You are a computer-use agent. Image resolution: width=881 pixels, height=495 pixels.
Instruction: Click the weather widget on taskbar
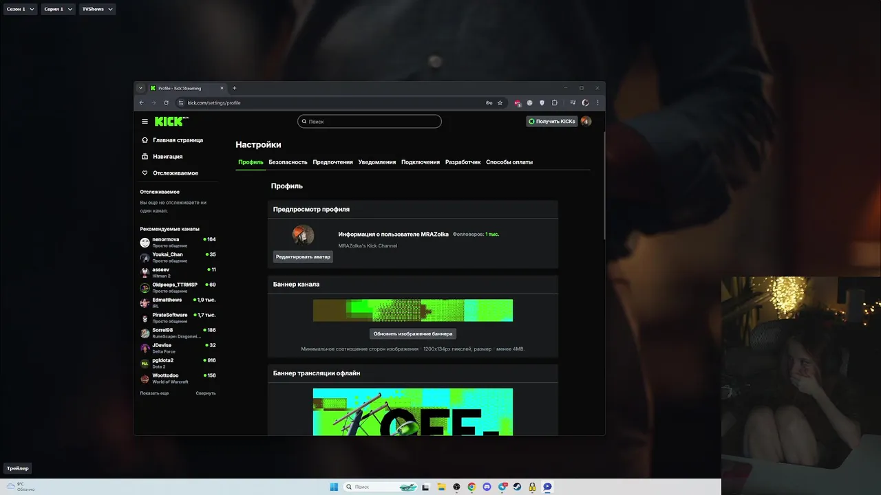[x=21, y=487]
